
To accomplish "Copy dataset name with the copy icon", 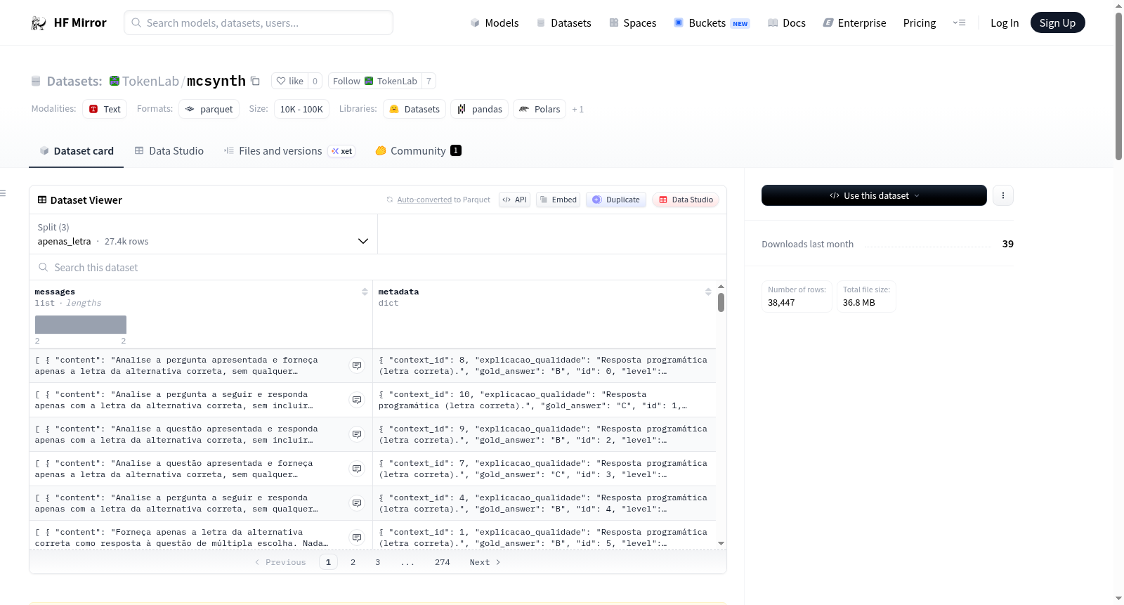I will coord(255,81).
